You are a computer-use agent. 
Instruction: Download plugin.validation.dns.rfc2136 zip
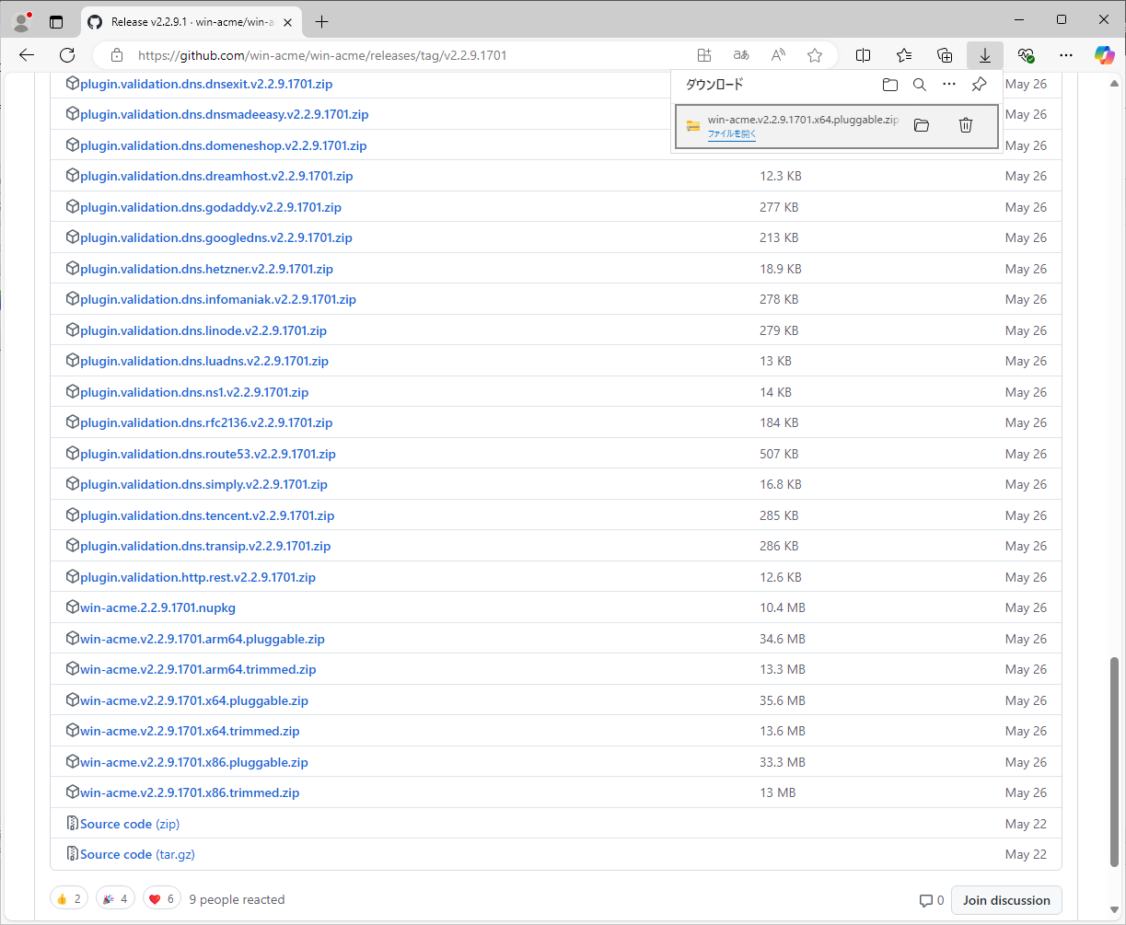[x=206, y=422]
